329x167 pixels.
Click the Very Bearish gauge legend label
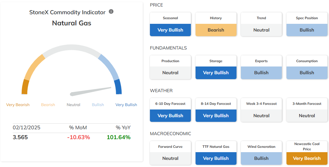tap(18, 105)
